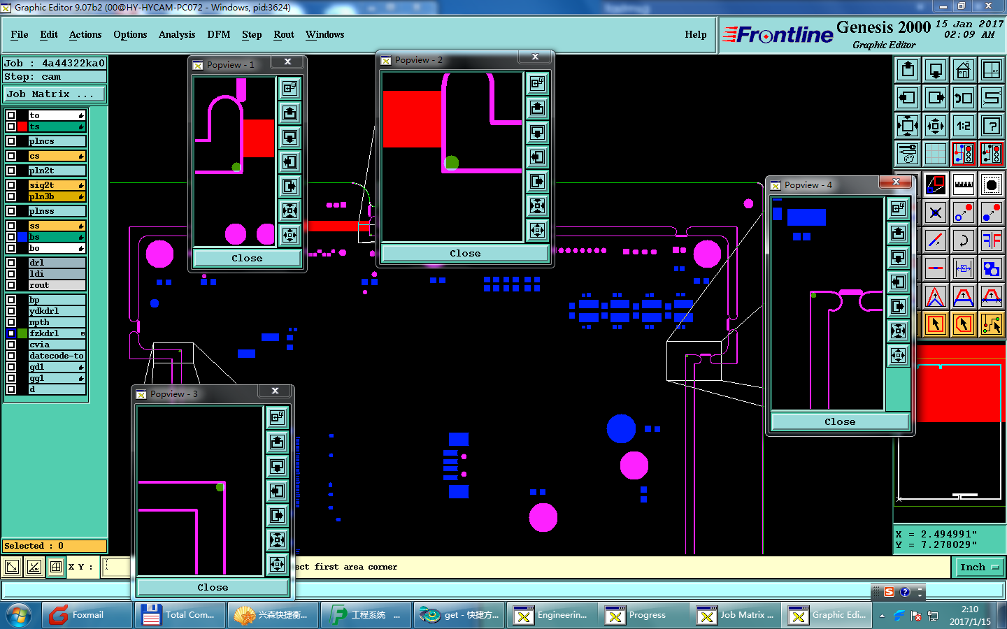Toggle checkbox for layer rout
This screenshot has height=629, width=1007.
click(11, 285)
